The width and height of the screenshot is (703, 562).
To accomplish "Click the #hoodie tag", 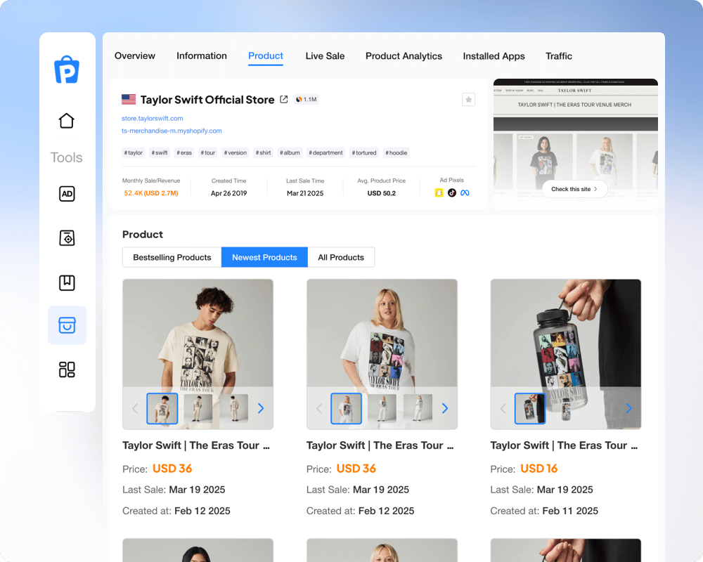I will point(396,153).
